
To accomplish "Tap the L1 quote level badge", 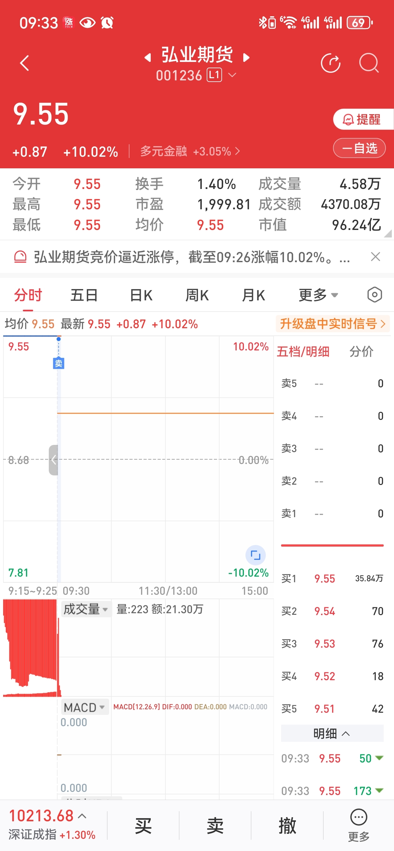I will pos(214,75).
